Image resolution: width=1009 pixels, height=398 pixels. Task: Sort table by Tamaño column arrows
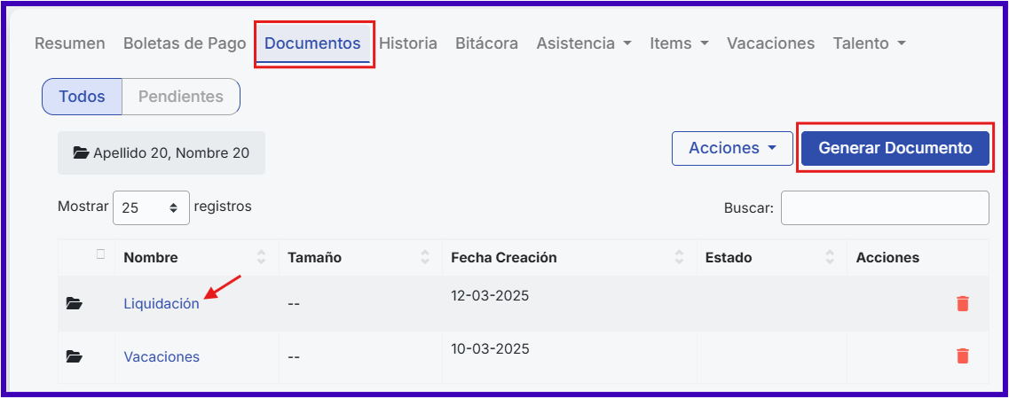point(424,257)
